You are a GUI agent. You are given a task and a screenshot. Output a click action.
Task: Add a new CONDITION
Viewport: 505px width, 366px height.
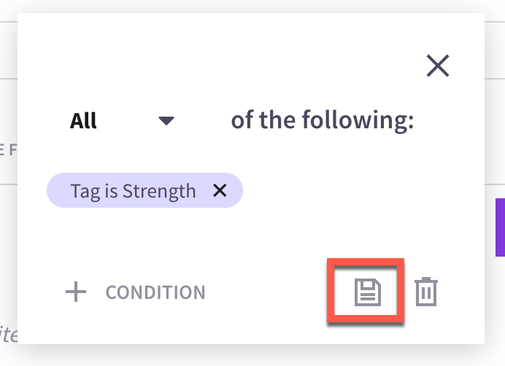coord(135,292)
